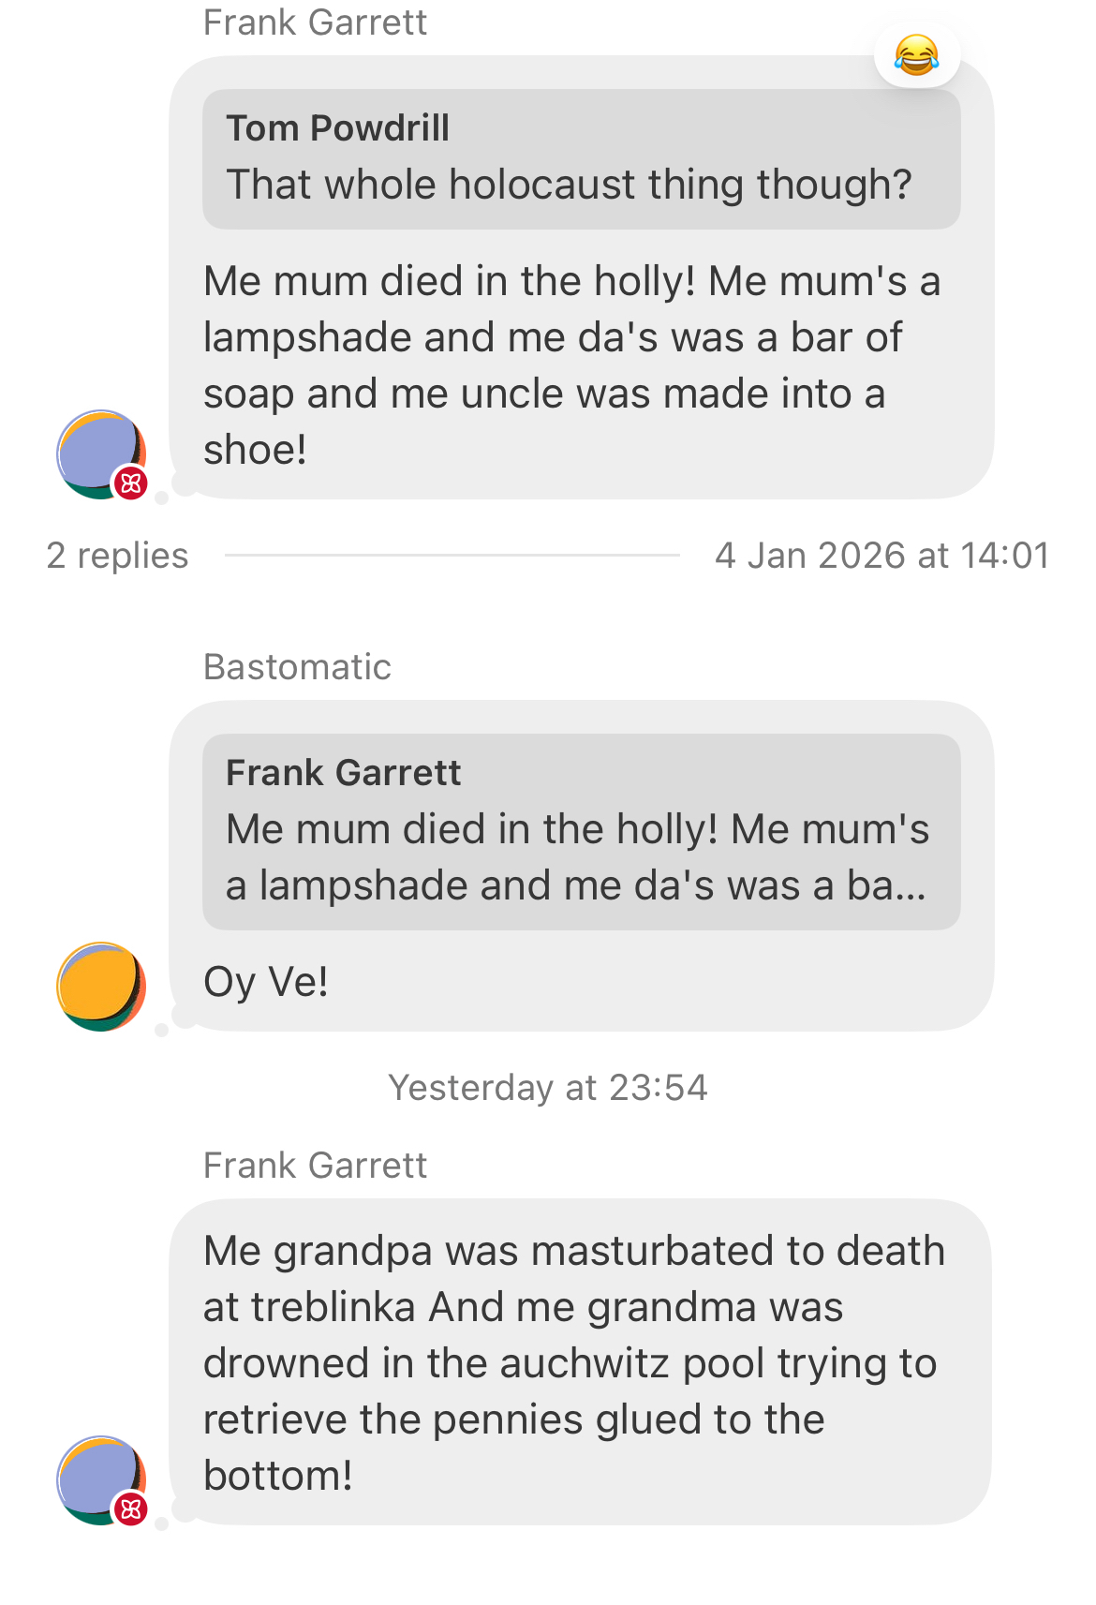The height and width of the screenshot is (1605, 1096).
Task: Click the "4 Jan 2026 at 14:01" timestamp
Action: point(881,556)
